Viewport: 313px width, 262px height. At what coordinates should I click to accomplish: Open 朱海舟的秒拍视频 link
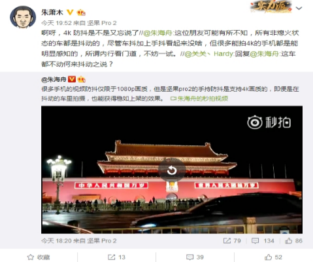pos(199,99)
